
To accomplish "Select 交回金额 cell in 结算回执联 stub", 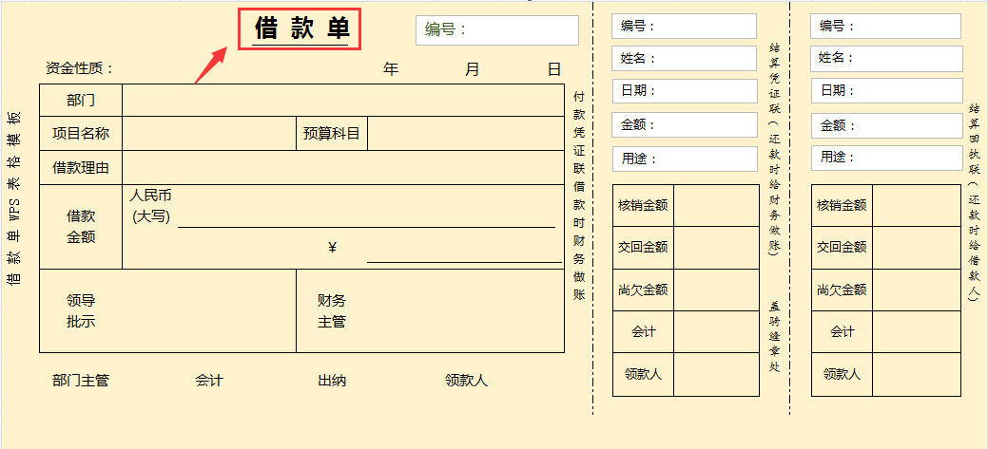I will (x=842, y=248).
